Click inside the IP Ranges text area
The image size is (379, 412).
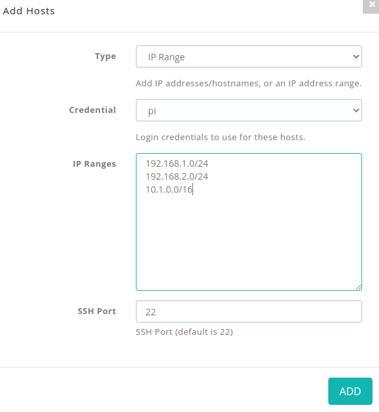coord(249,222)
